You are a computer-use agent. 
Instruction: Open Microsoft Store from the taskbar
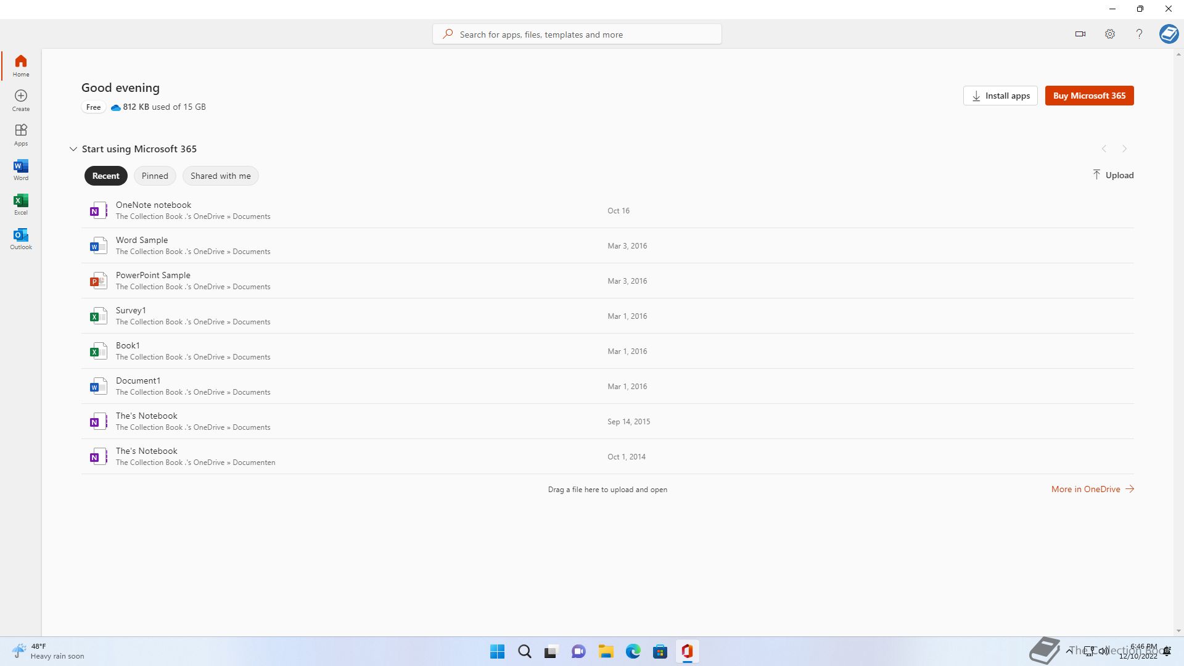(660, 651)
